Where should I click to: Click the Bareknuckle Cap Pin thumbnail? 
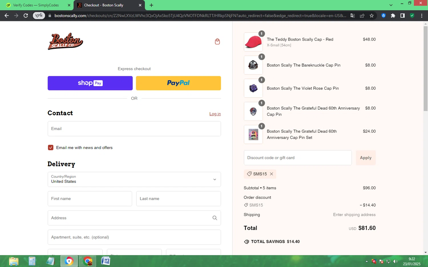pos(253,65)
